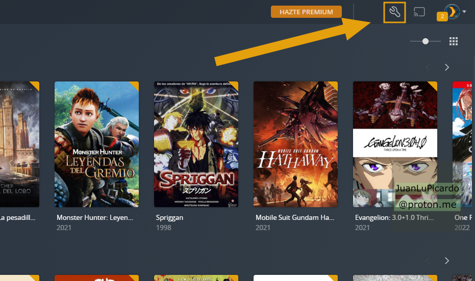Open the account avatar menu
The image size is (475, 281).
(x=452, y=11)
